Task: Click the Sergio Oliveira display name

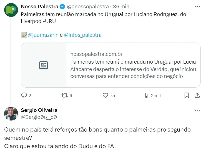Action: click(x=39, y=110)
